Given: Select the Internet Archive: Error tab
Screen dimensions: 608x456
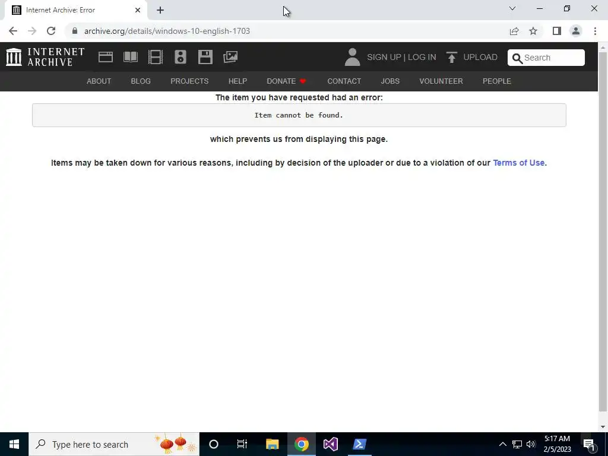Looking at the screenshot, I should [x=75, y=10].
